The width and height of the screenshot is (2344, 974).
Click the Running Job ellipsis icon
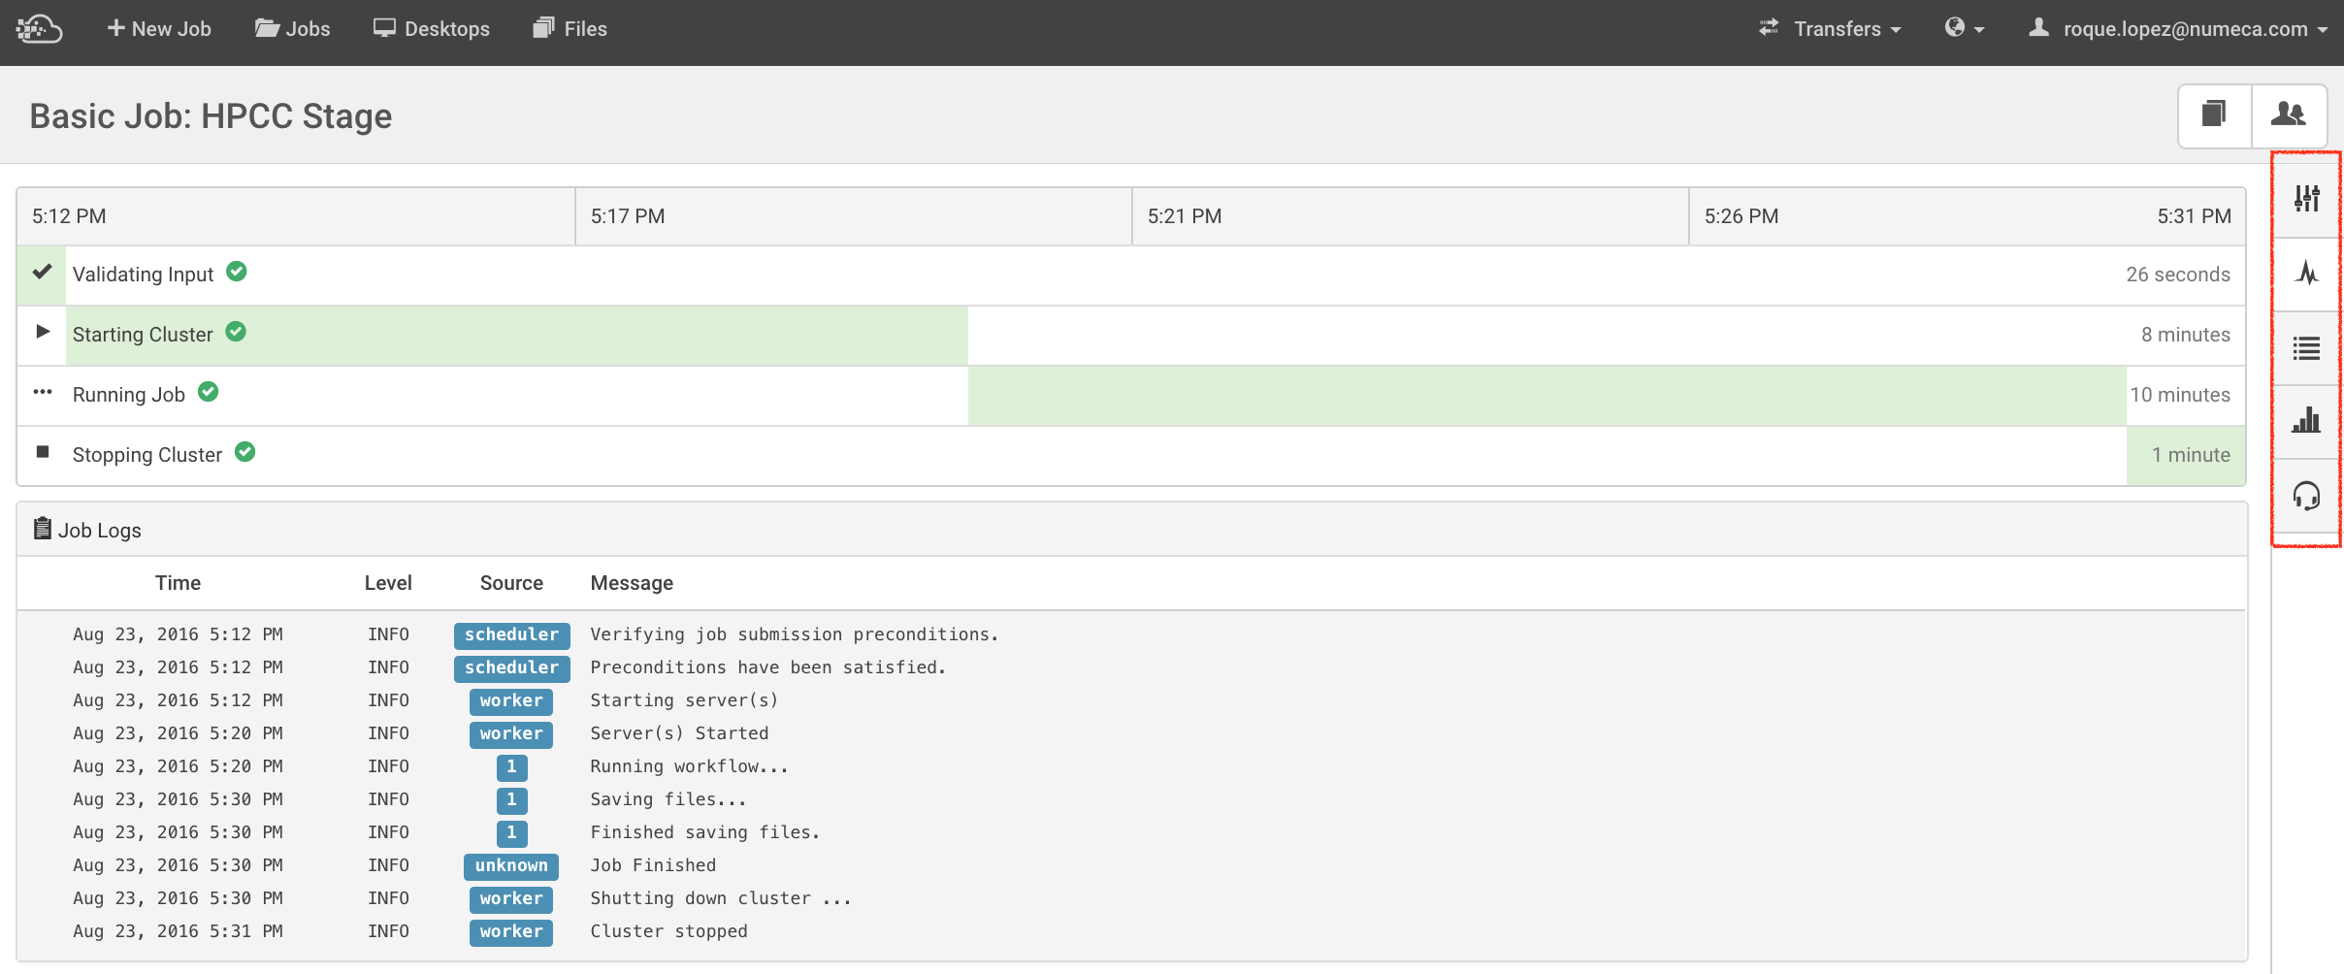tap(42, 393)
